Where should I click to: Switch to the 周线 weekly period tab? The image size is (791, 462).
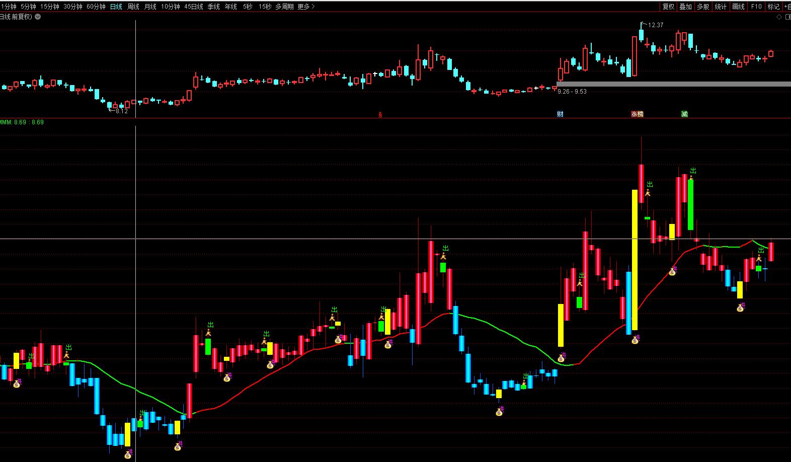click(x=133, y=7)
